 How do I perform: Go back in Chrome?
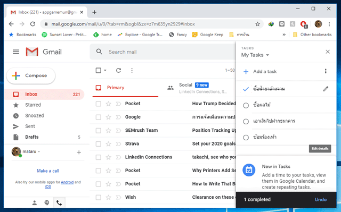click(11, 24)
